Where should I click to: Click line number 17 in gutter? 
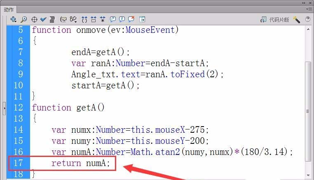(18, 163)
